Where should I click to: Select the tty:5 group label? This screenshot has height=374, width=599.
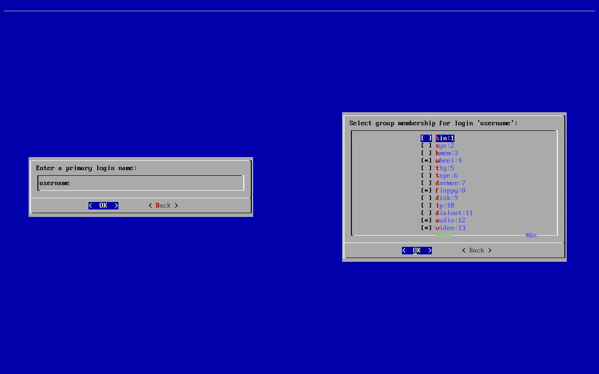click(445, 168)
